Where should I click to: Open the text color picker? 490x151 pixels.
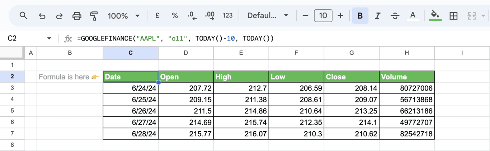pos(413,16)
